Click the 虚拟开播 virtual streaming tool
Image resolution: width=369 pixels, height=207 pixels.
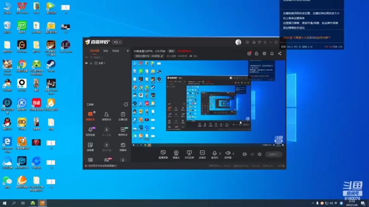pos(107,147)
